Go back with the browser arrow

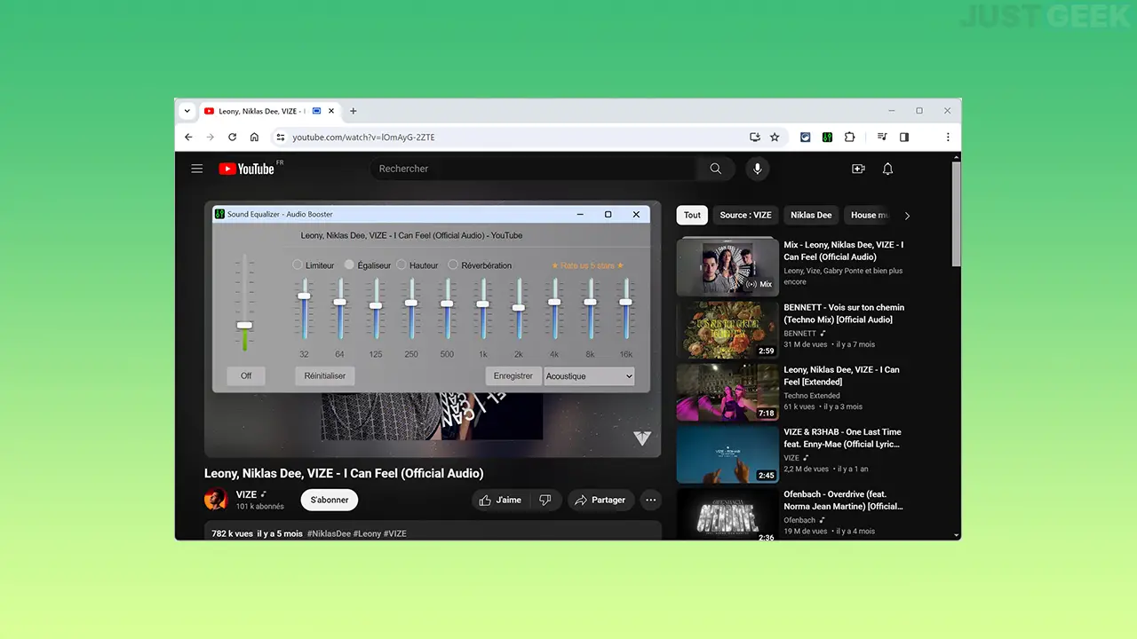(188, 138)
